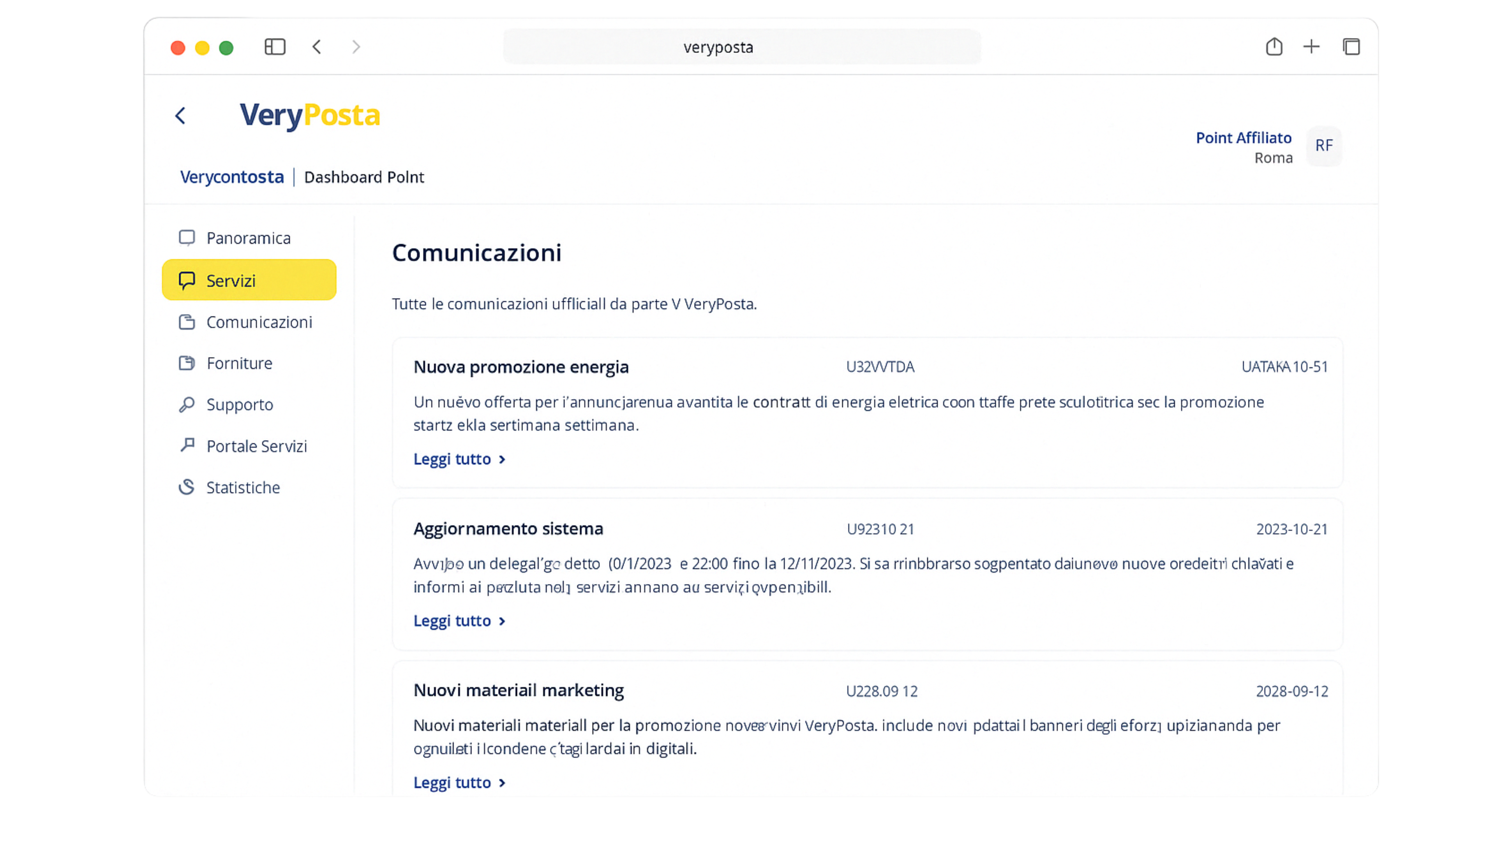The width and height of the screenshot is (1496, 841).
Task: Click chevron next to Aggiornamento Leggi tutto
Action: pos(502,621)
